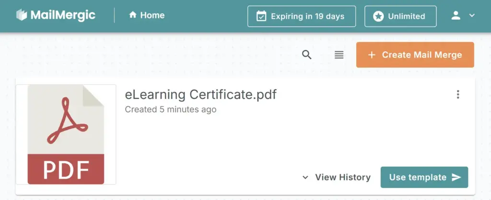Screen dimensions: 491x200
Task: Expand the account dropdown arrow
Action: (x=472, y=15)
